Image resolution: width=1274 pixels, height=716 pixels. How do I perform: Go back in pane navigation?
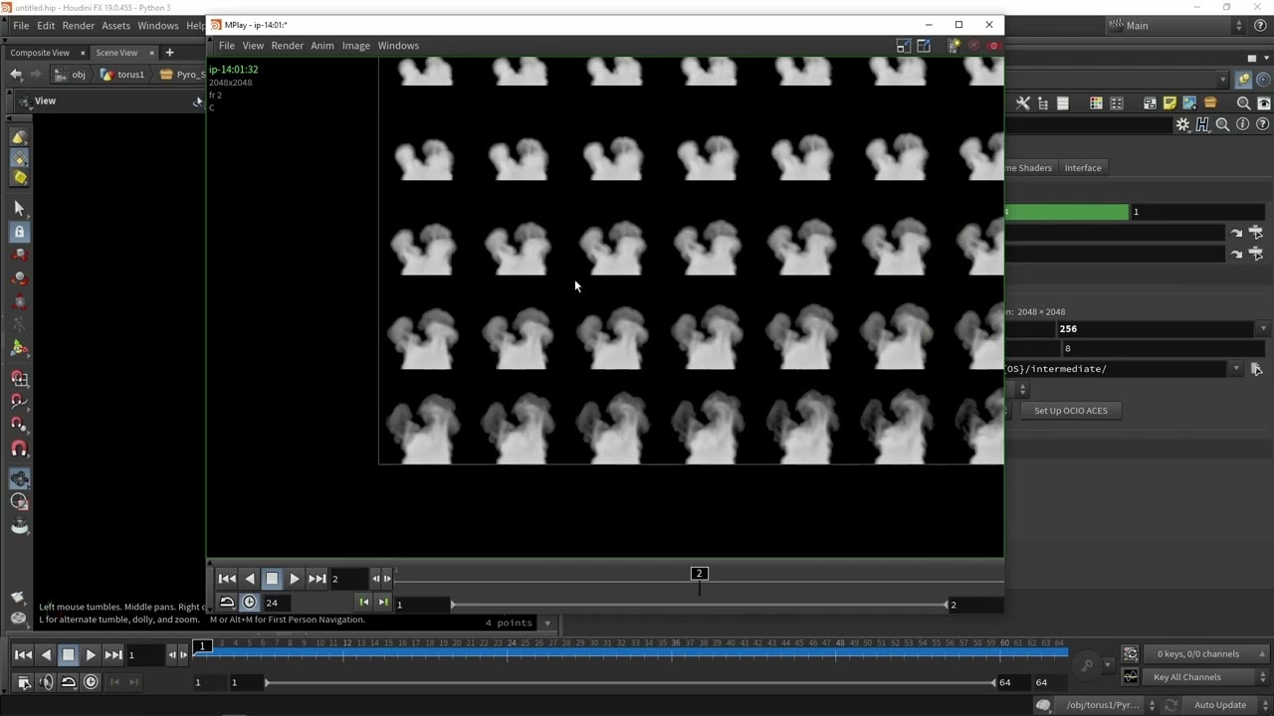(x=16, y=75)
